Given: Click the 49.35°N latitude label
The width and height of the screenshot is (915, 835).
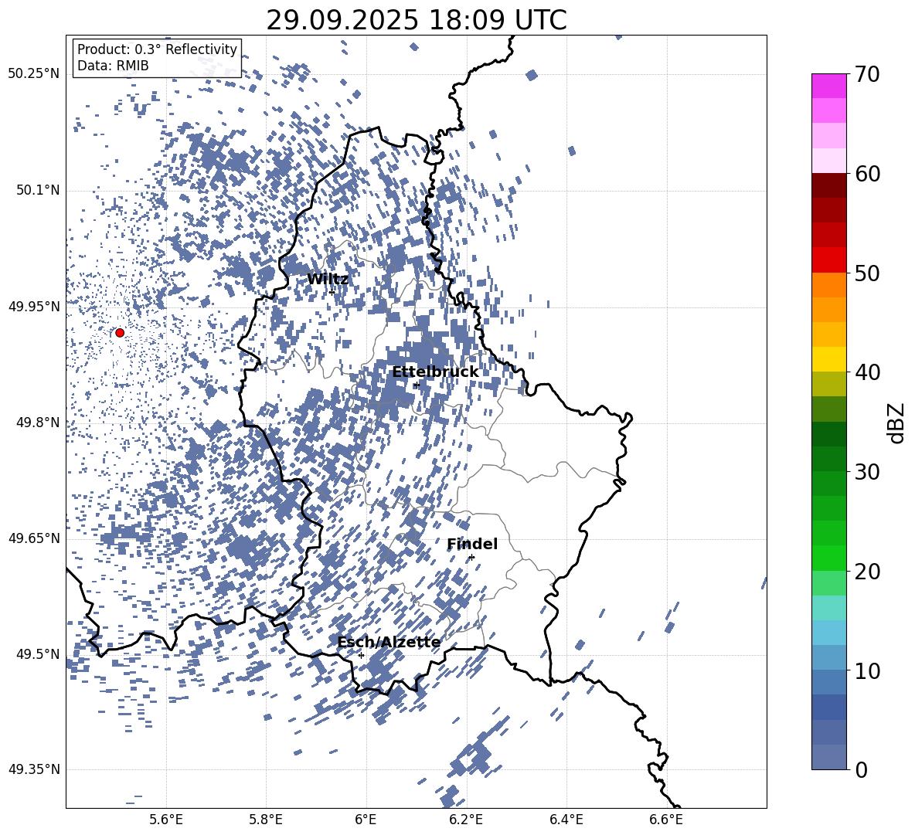Looking at the screenshot, I should [x=34, y=769].
